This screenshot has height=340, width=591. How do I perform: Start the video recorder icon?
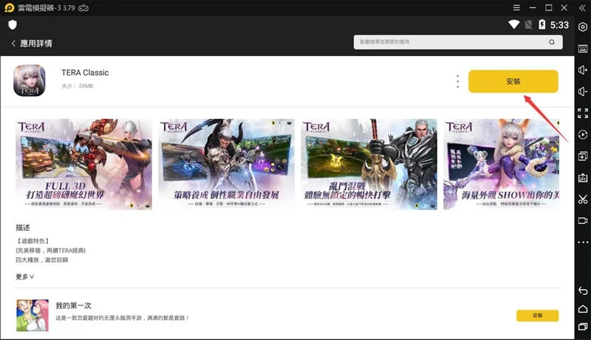tap(583, 220)
